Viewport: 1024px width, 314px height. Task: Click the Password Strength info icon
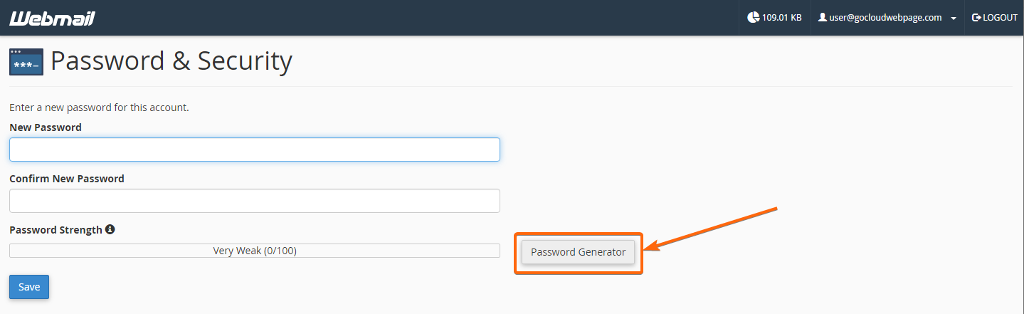[110, 230]
